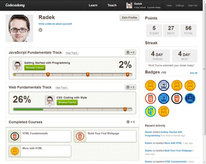Click the TODAY points box
The image size is (206, 164).
pyautogui.click(x=154, y=31)
